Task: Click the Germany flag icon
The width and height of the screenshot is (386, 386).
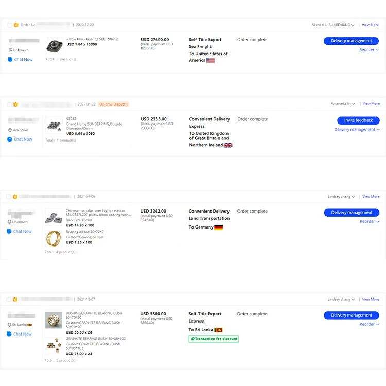Action: click(x=218, y=227)
